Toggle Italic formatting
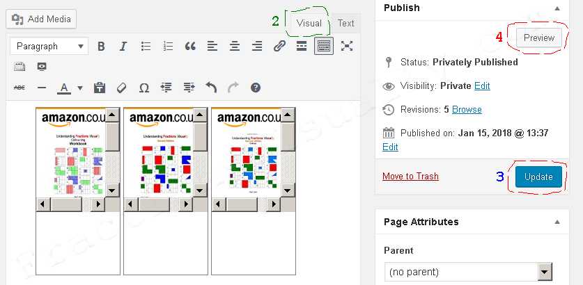Viewport: 583px width, 285px height. (123, 47)
